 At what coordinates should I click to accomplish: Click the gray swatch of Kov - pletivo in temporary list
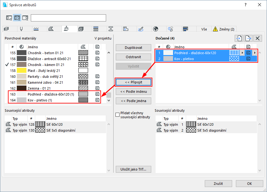point(168,59)
